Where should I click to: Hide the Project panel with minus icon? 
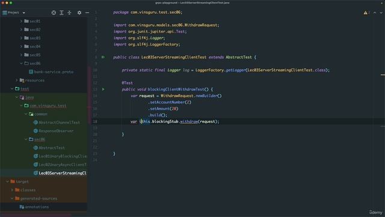pos(87,13)
